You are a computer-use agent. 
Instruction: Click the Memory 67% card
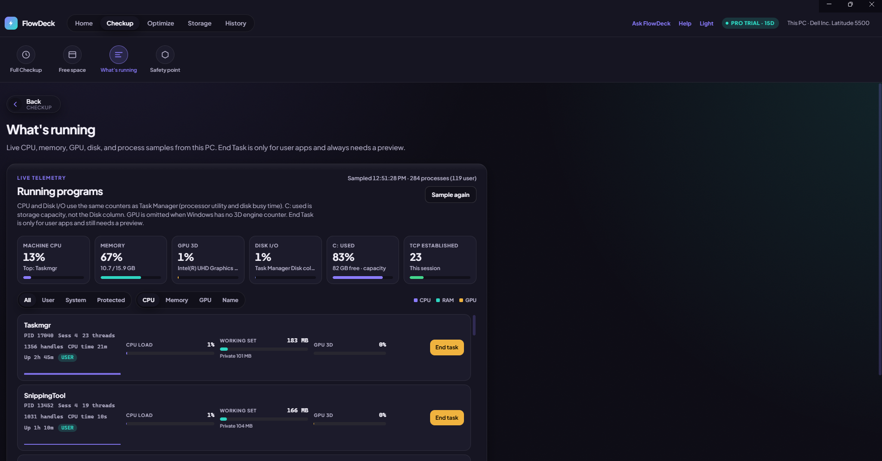coord(131,259)
